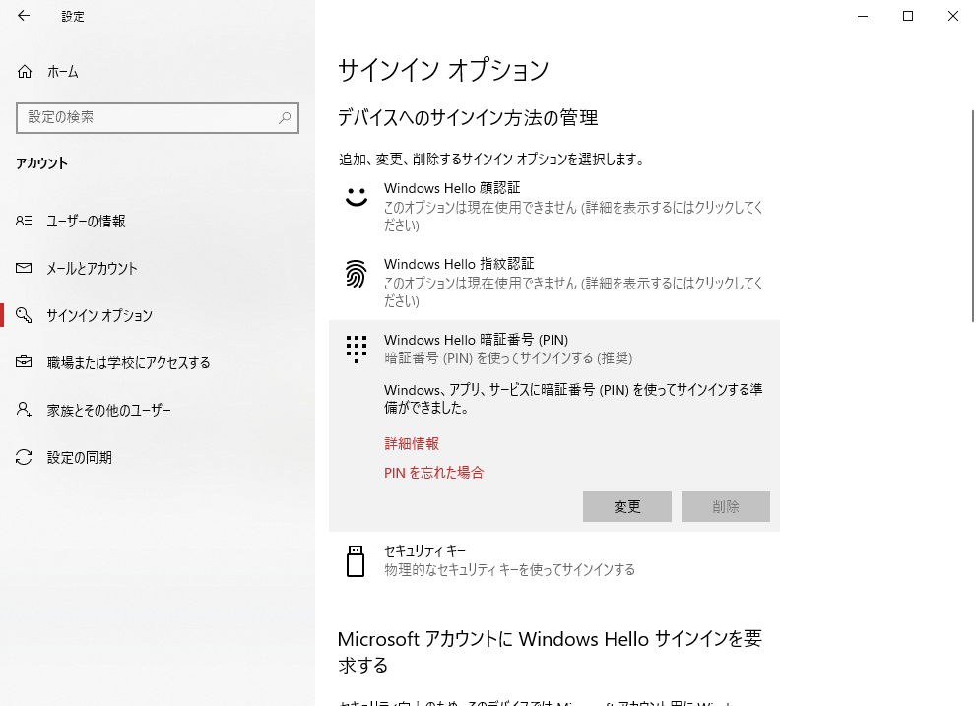
Task: Click the key icon for サインイン オプション
Action: pos(24,315)
